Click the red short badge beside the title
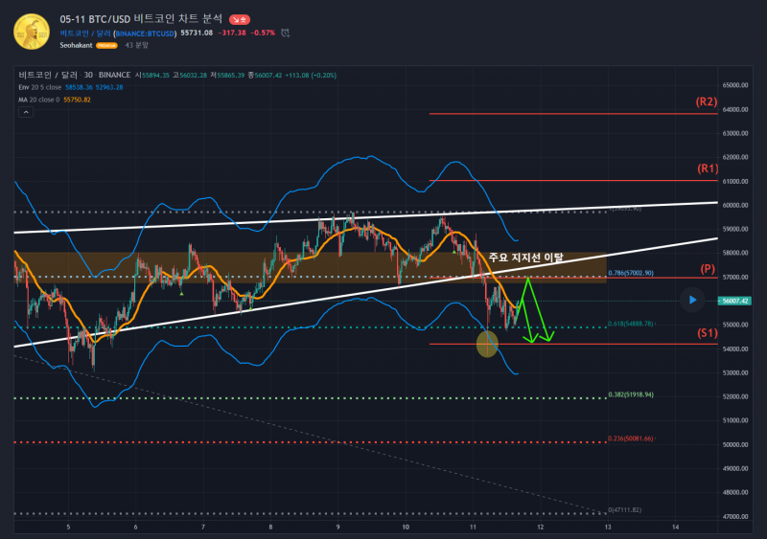The image size is (767, 539). 242,19
